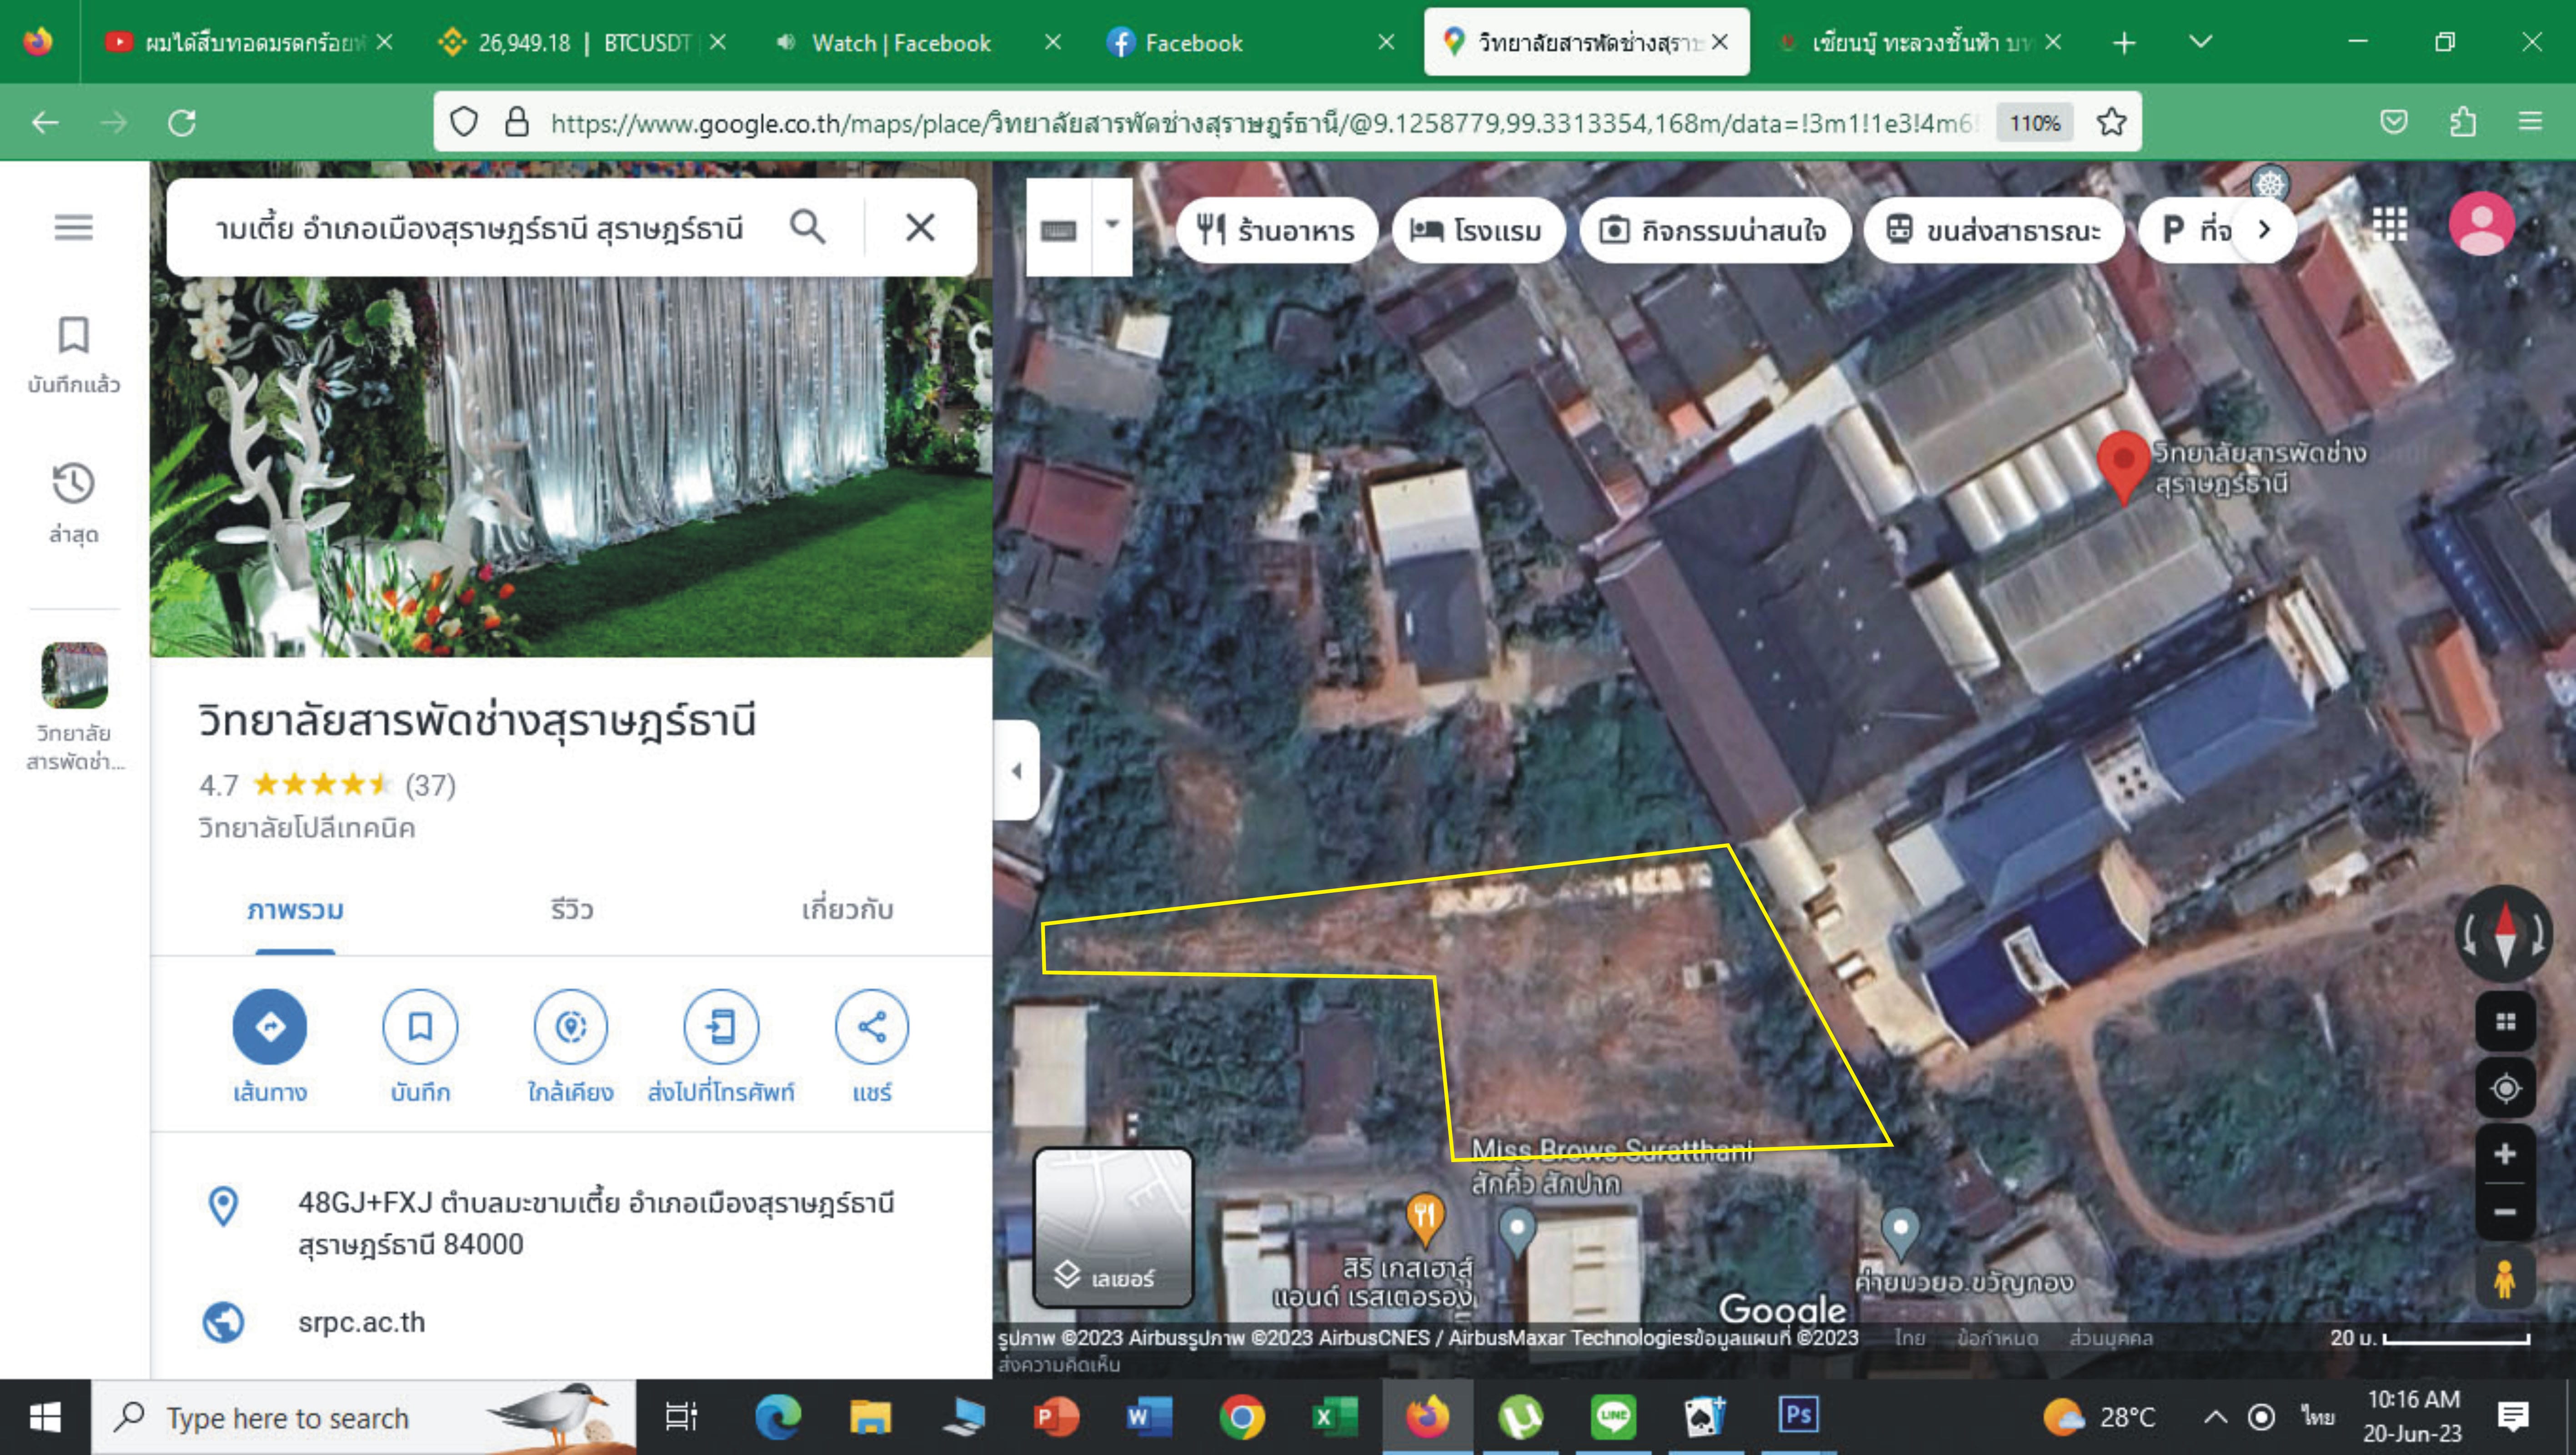This screenshot has width=2576, height=1455.
Task: Zoom in the map with plus
Action: 2505,1154
